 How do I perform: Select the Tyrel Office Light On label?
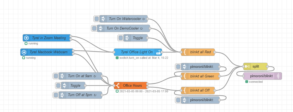coord(137,52)
